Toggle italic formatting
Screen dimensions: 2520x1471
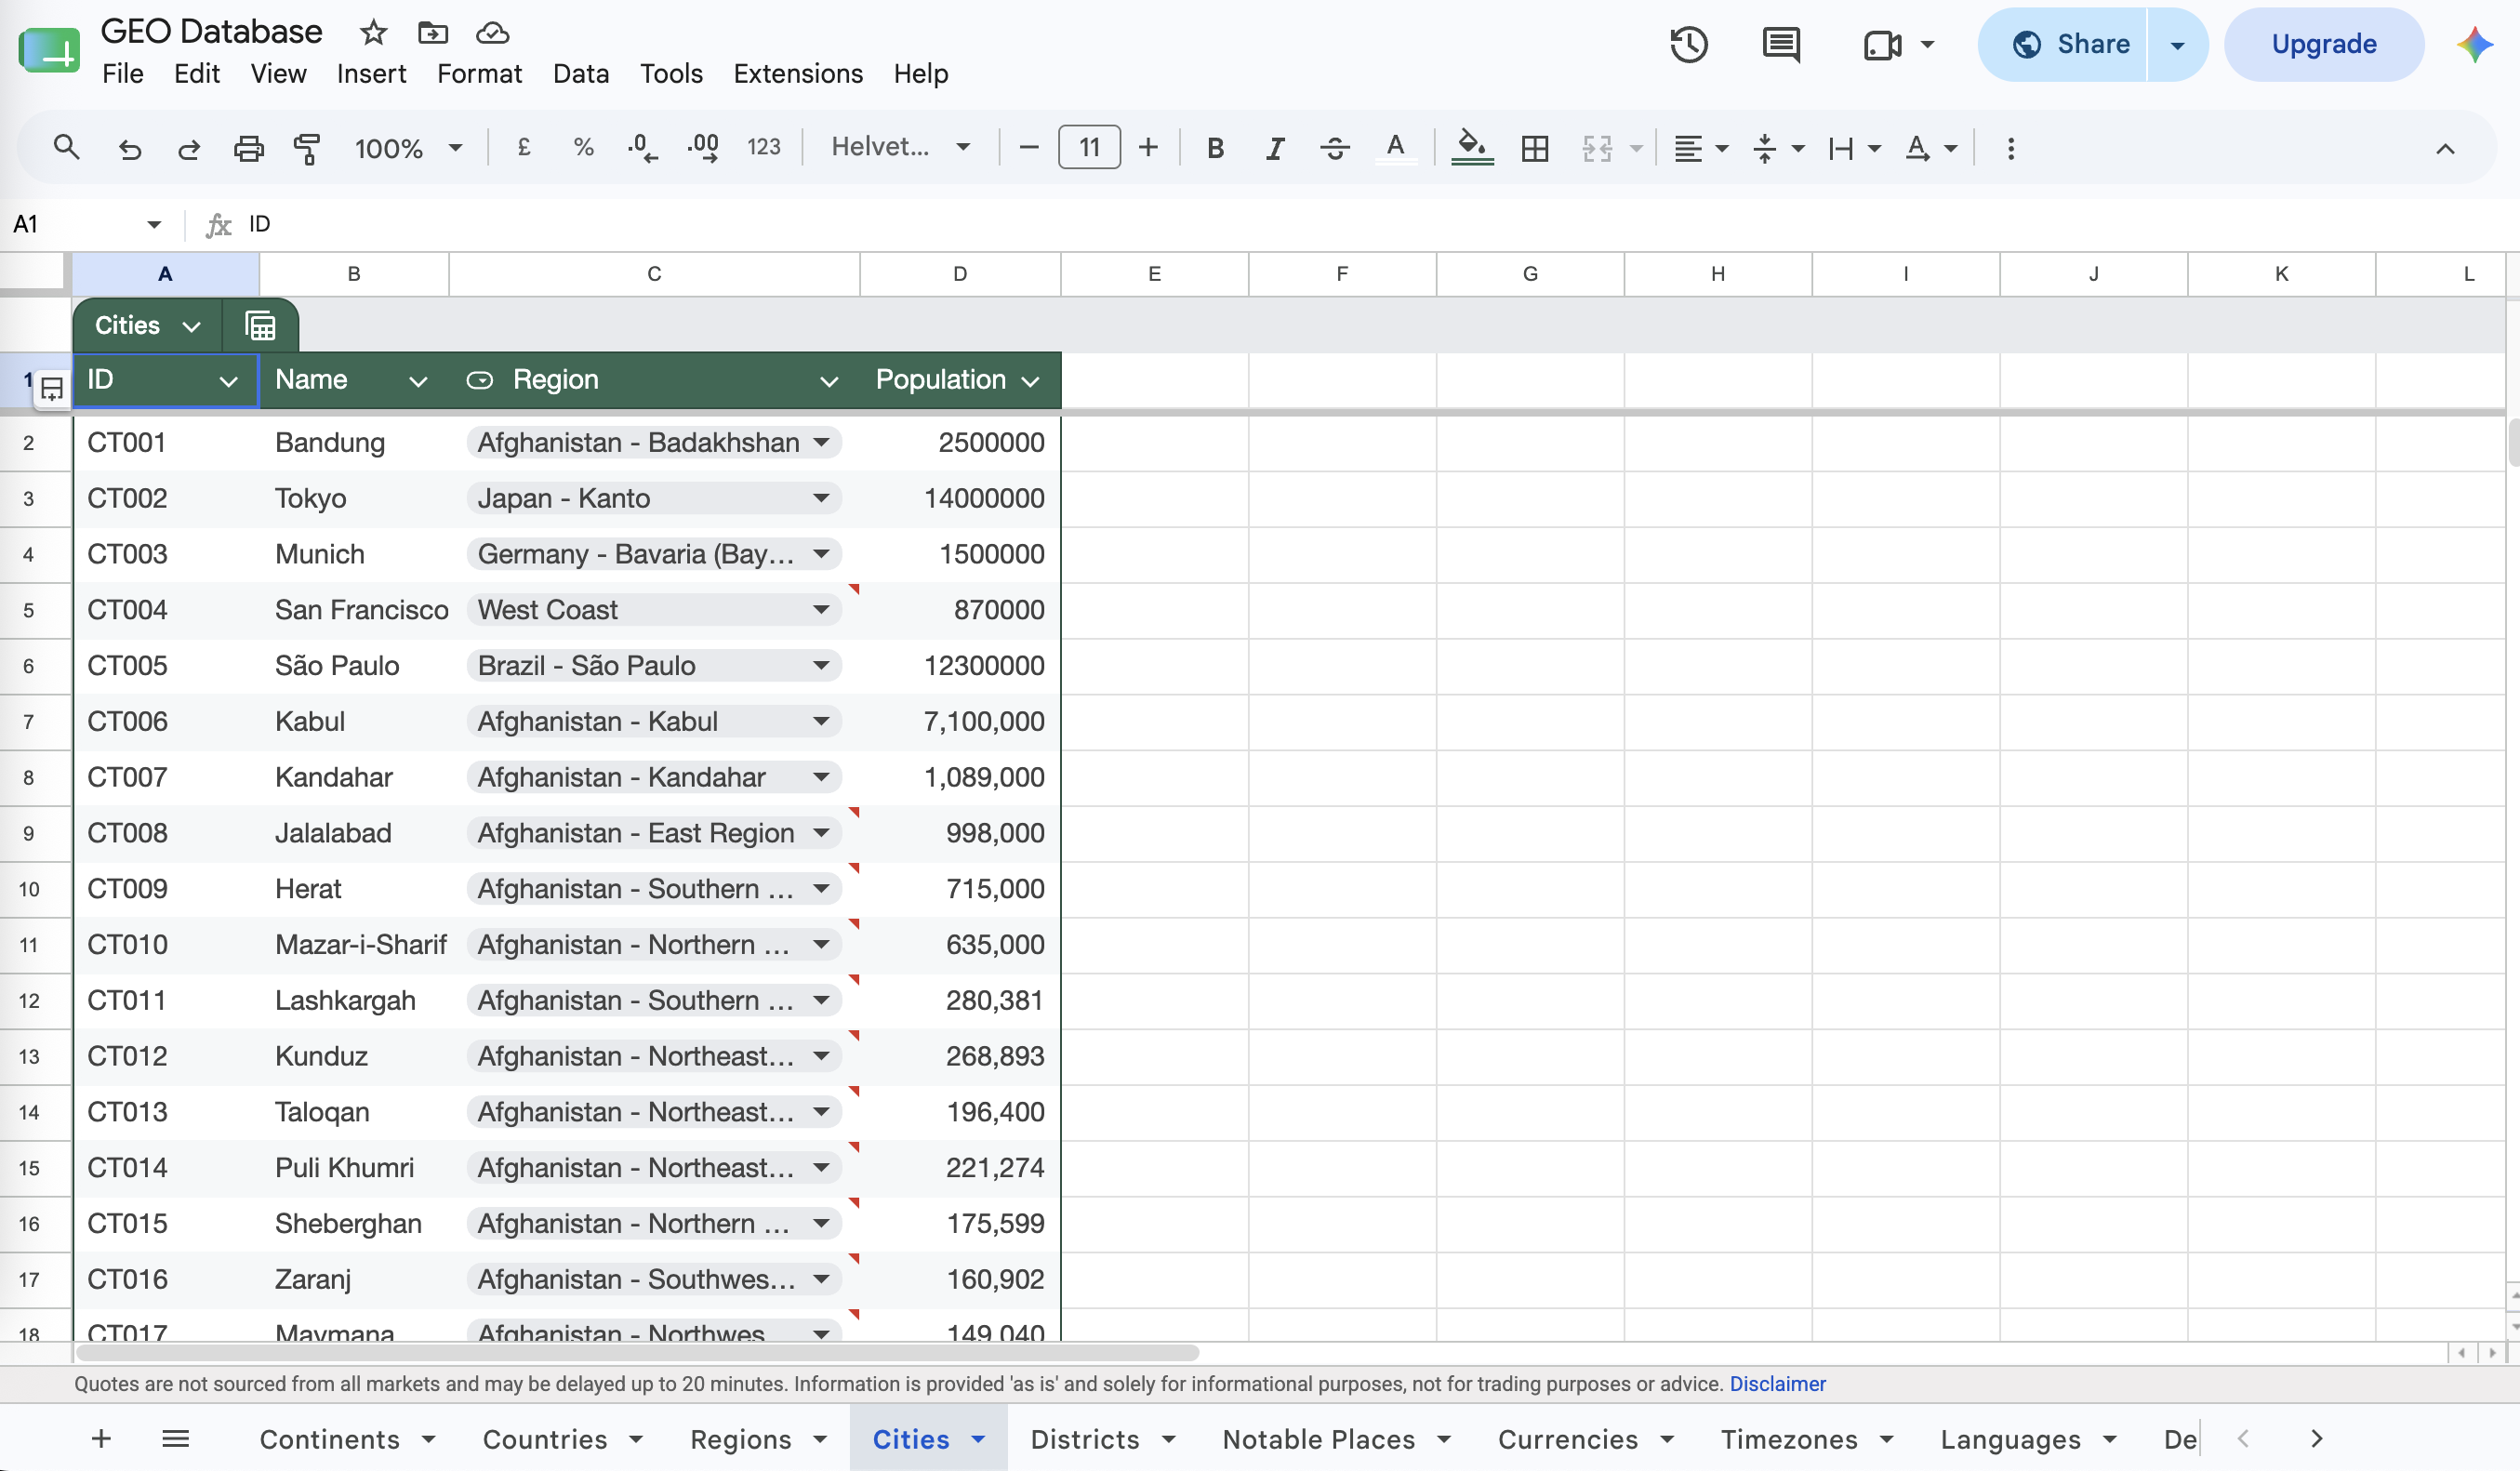coord(1274,148)
